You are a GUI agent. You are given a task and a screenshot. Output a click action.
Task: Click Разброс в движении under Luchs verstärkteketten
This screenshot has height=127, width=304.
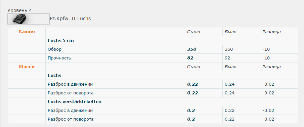71,111
